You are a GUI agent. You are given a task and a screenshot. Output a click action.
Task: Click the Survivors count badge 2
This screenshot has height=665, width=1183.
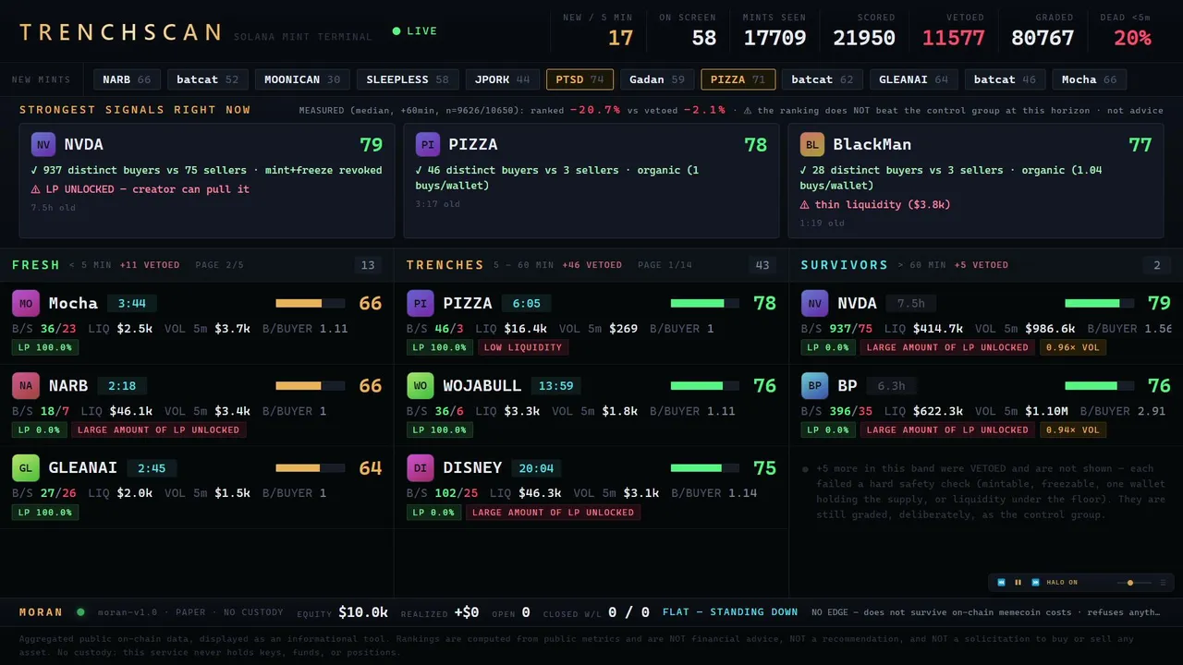(1157, 265)
